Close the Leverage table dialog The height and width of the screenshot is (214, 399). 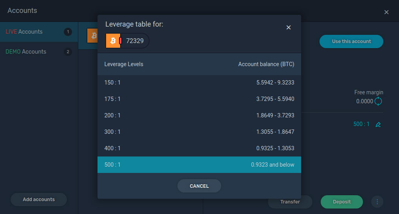coord(288,27)
